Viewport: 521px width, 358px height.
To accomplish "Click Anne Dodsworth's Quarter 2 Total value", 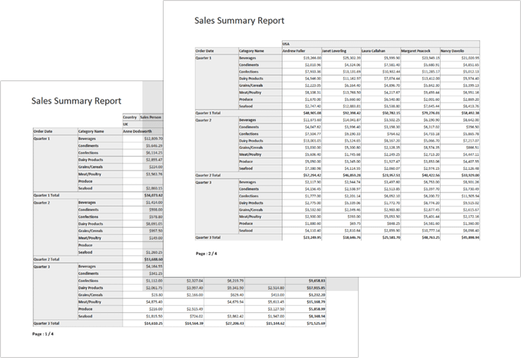I will coord(154,259).
